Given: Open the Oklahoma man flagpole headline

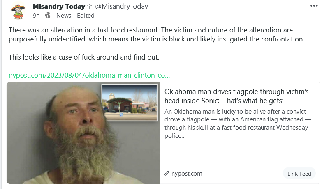Looking at the screenshot, I should (x=236, y=96).
